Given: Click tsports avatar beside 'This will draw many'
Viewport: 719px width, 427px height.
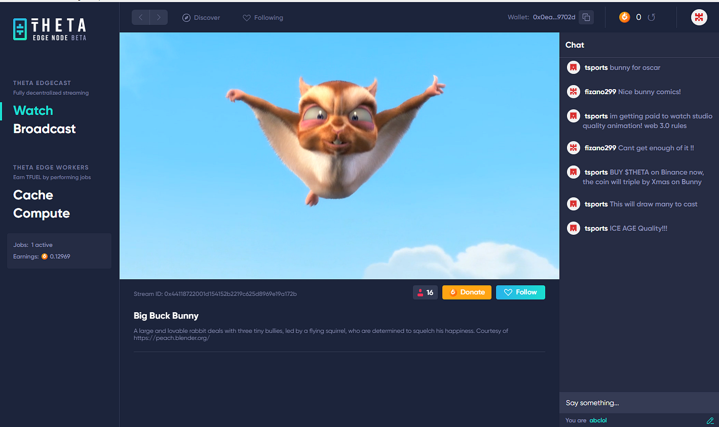Looking at the screenshot, I should click(573, 204).
